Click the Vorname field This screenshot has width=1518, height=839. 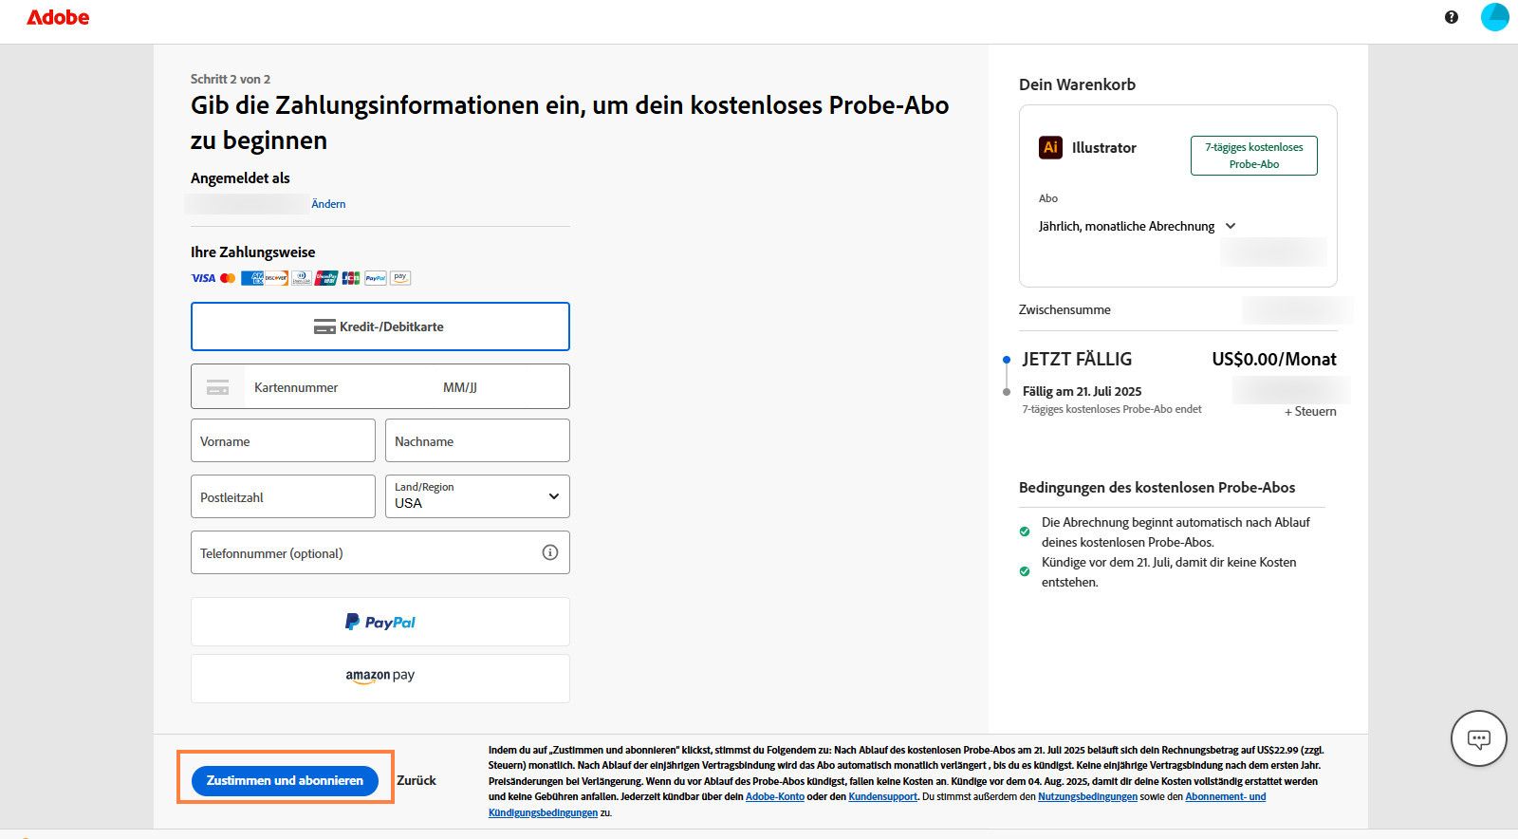pyautogui.click(x=283, y=440)
